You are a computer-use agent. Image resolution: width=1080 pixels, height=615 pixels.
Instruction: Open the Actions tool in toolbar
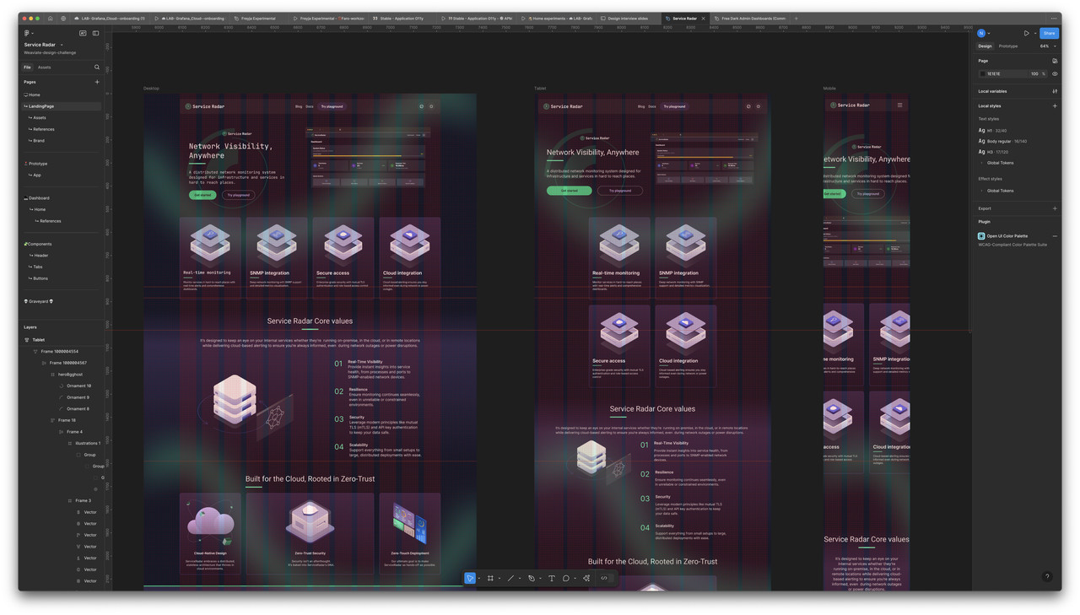586,578
